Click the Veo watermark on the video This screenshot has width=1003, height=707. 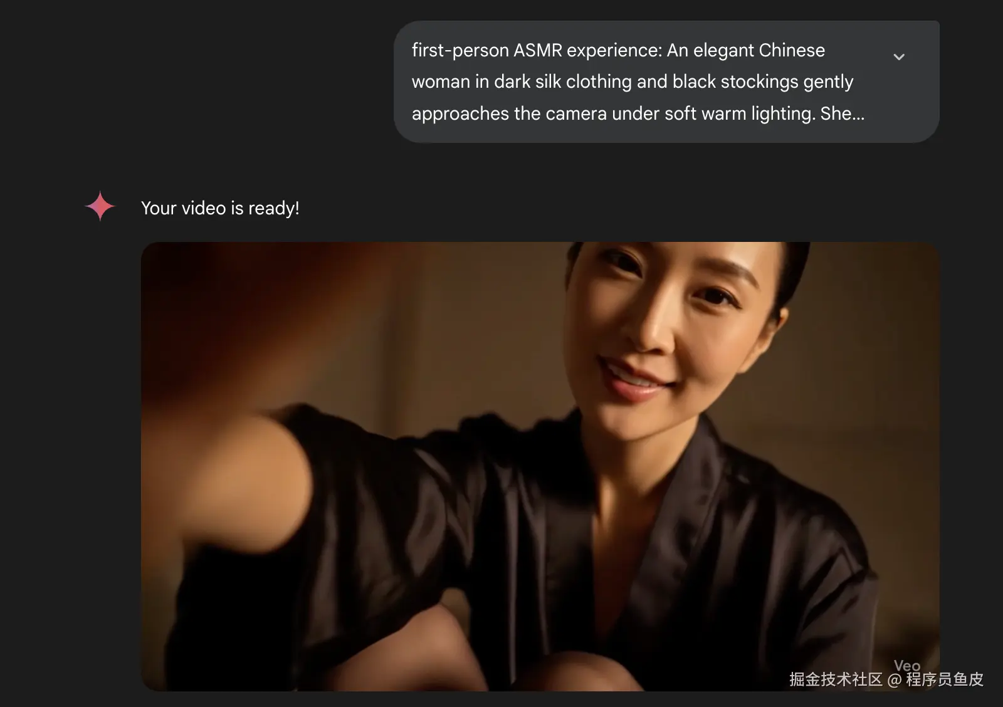pos(907,666)
